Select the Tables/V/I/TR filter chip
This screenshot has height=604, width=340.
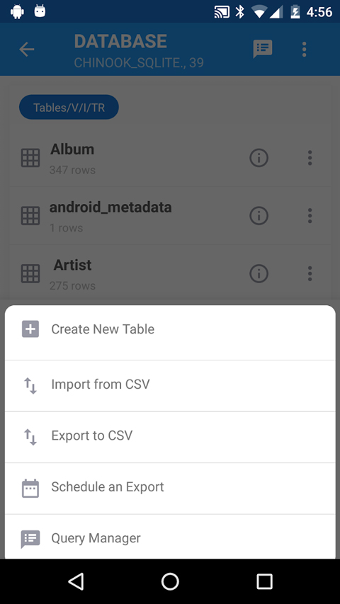coord(69,107)
